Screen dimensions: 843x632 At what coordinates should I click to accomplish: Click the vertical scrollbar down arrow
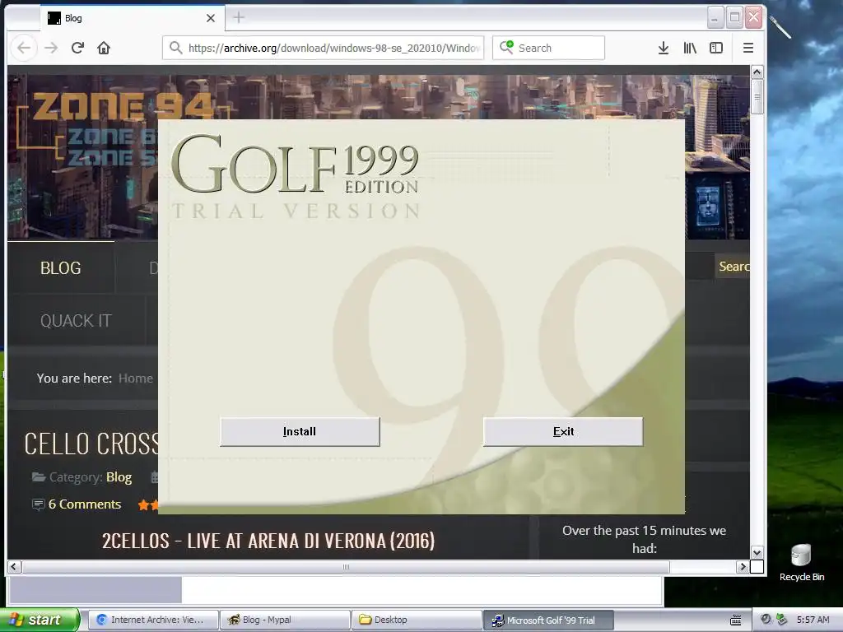757,552
